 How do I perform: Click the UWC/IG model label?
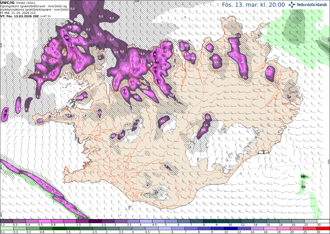[x=7, y=3]
